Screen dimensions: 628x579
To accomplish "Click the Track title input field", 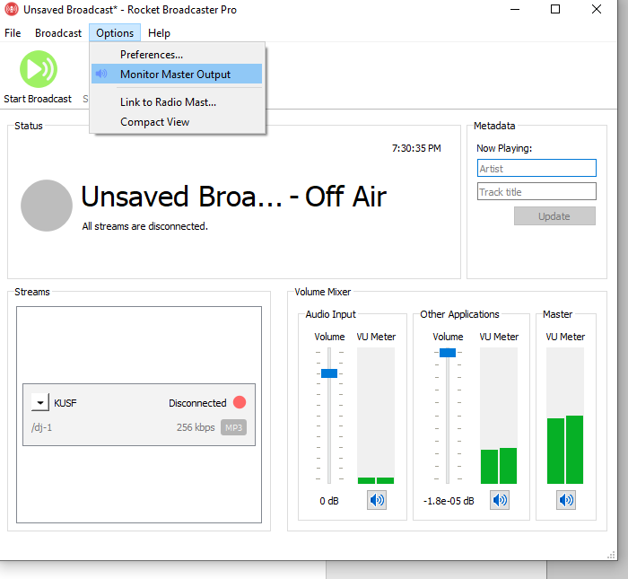I will click(x=536, y=191).
